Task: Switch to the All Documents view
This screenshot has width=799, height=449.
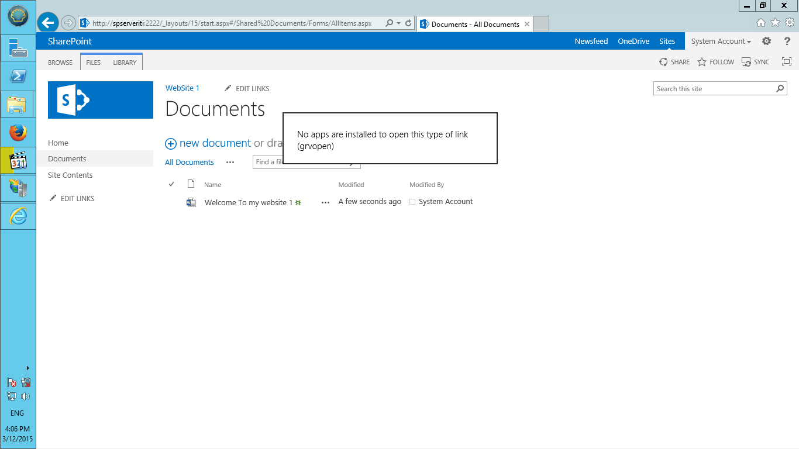Action: click(x=190, y=163)
